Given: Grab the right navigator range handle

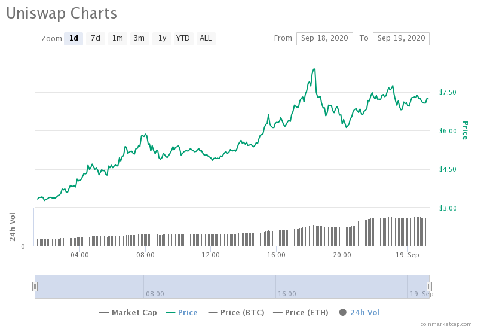Looking at the screenshot, I should pyautogui.click(x=429, y=287).
